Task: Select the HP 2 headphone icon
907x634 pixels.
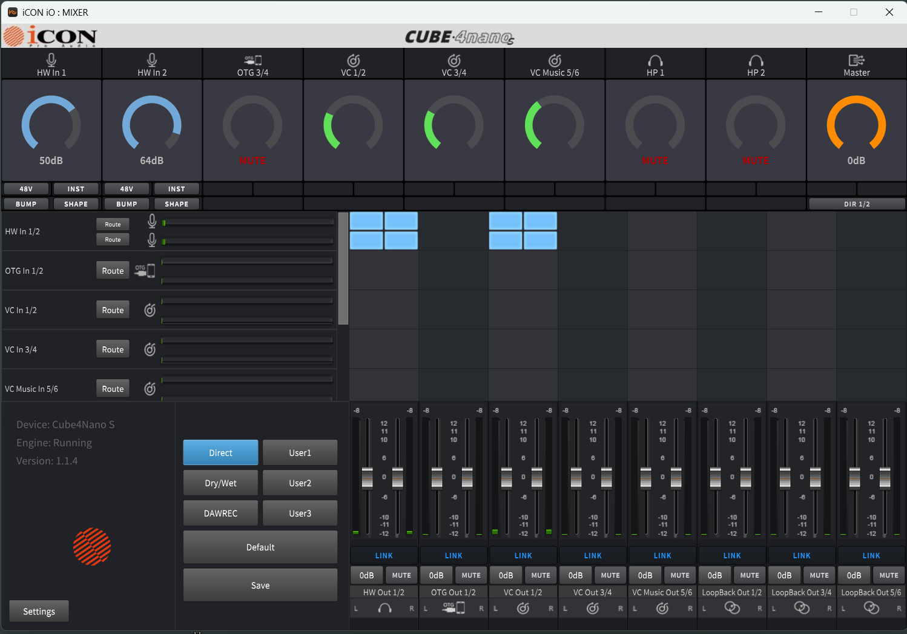Action: click(x=756, y=61)
